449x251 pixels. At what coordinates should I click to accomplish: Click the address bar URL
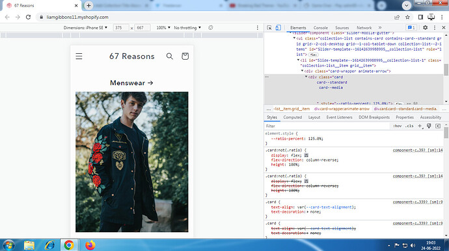pos(77,17)
